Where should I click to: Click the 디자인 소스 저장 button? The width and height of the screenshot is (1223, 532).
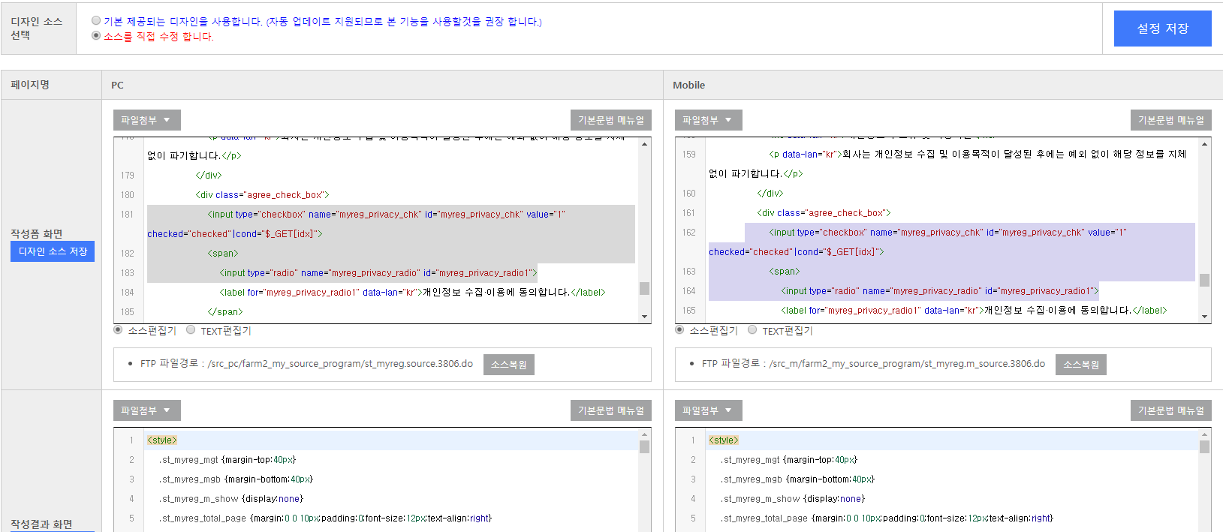53,251
